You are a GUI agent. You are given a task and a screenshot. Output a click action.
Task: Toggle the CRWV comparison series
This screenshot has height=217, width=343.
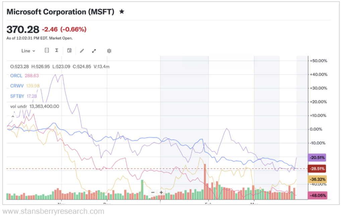pos(16,86)
